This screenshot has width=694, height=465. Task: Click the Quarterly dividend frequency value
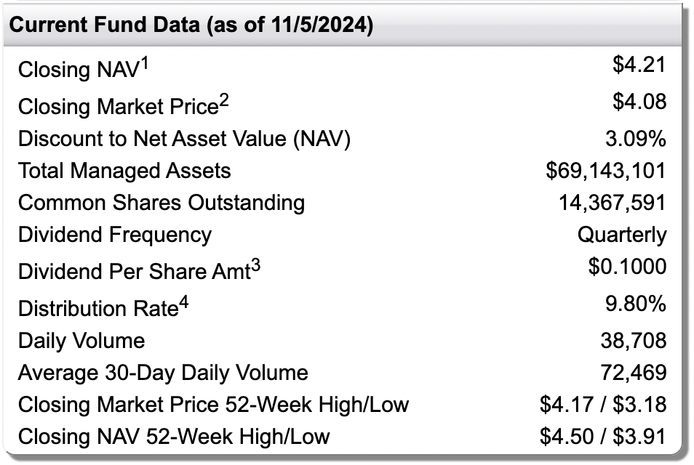pos(622,235)
